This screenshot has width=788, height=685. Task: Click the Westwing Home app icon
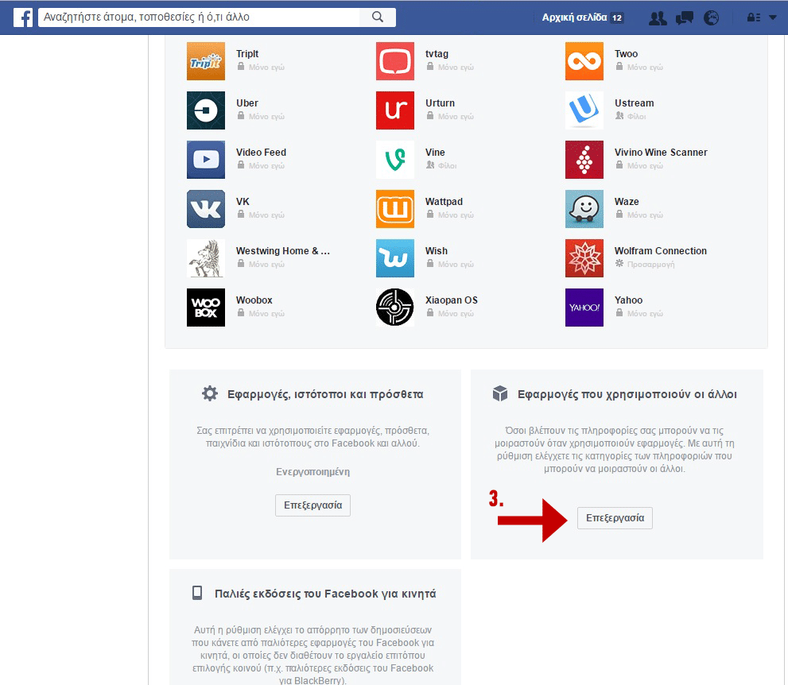click(206, 258)
